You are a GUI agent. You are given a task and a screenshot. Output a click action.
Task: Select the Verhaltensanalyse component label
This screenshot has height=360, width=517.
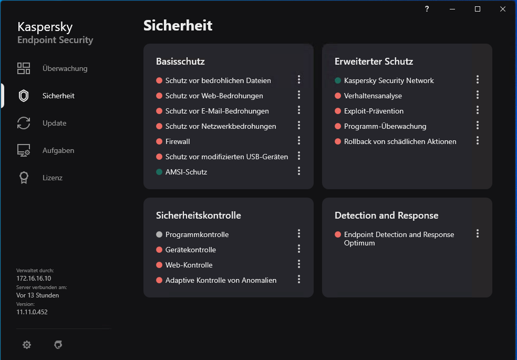point(373,96)
